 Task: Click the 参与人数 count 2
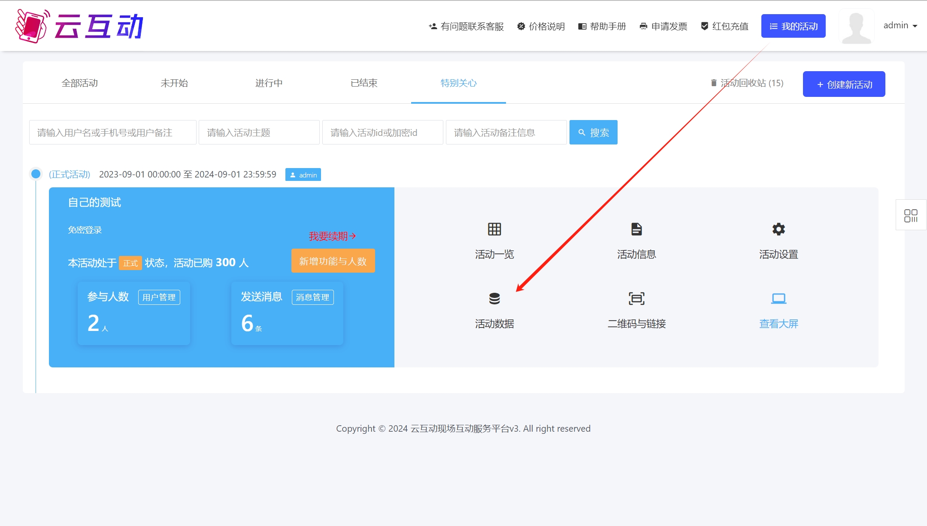coord(94,323)
